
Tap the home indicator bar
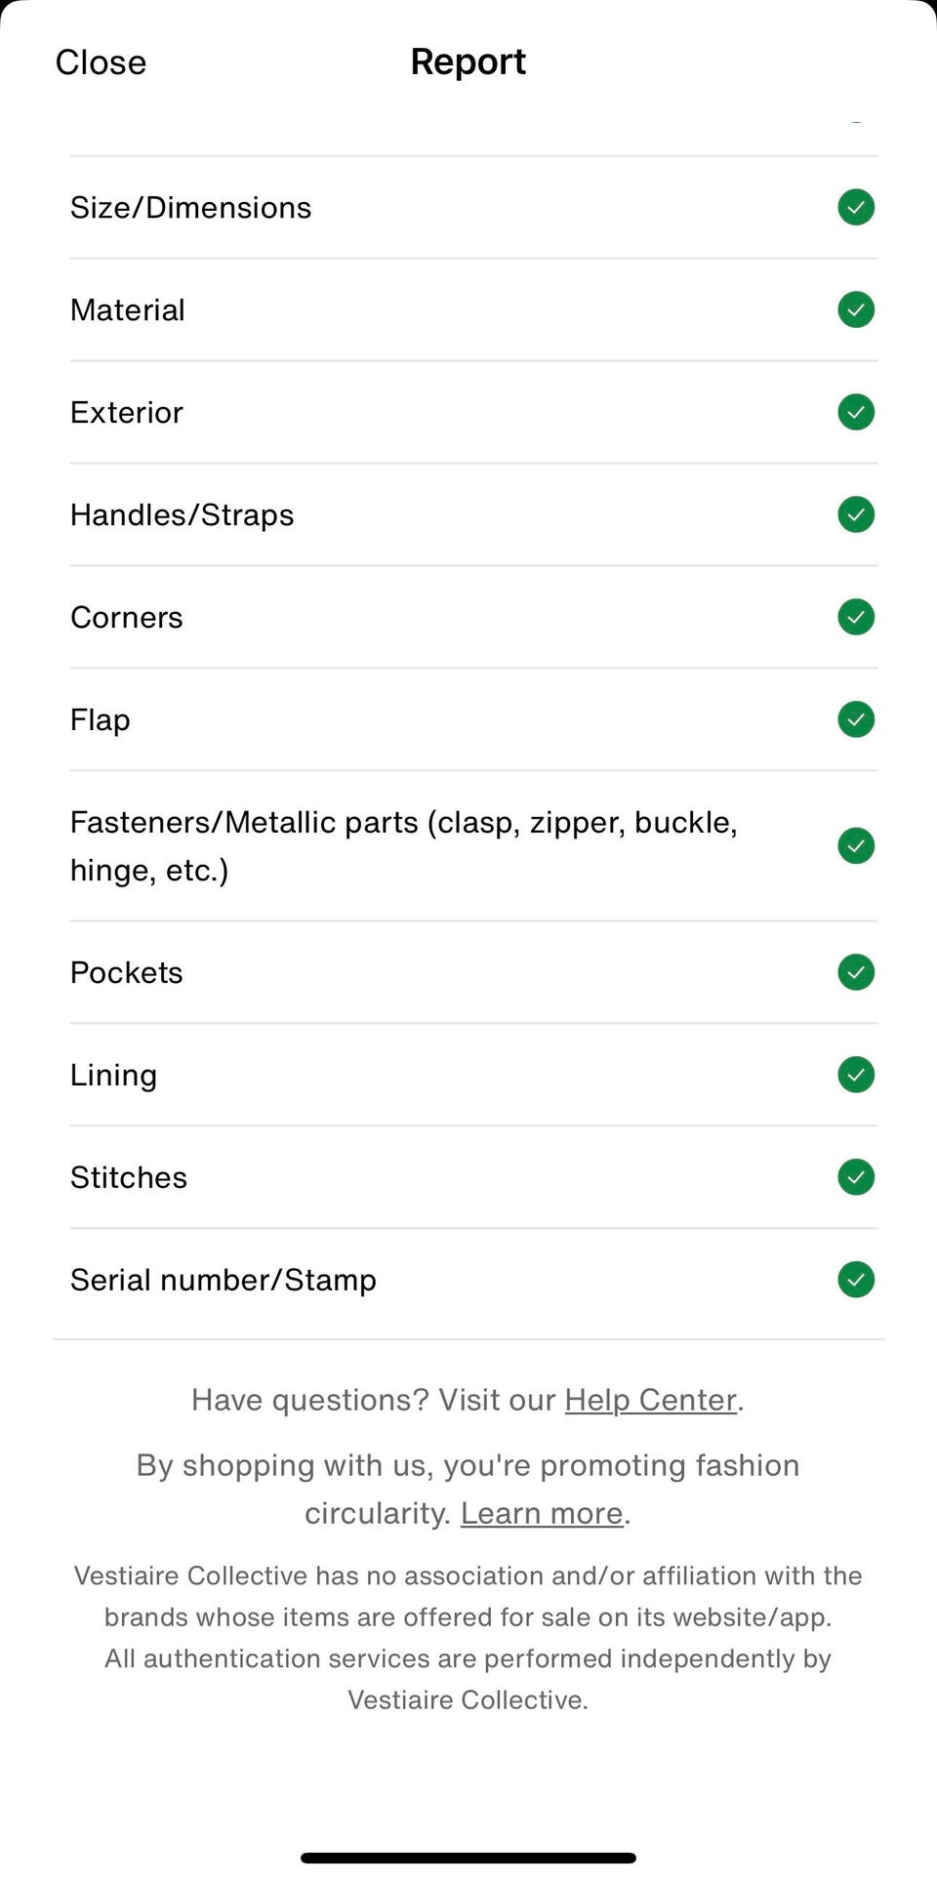pos(468,1858)
